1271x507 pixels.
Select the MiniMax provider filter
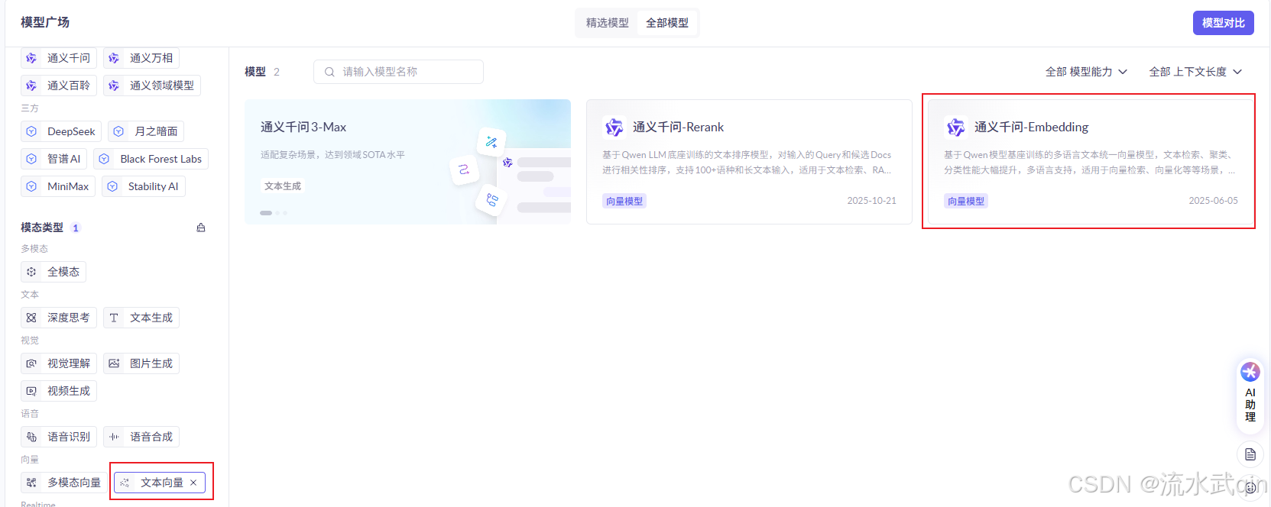pos(58,186)
